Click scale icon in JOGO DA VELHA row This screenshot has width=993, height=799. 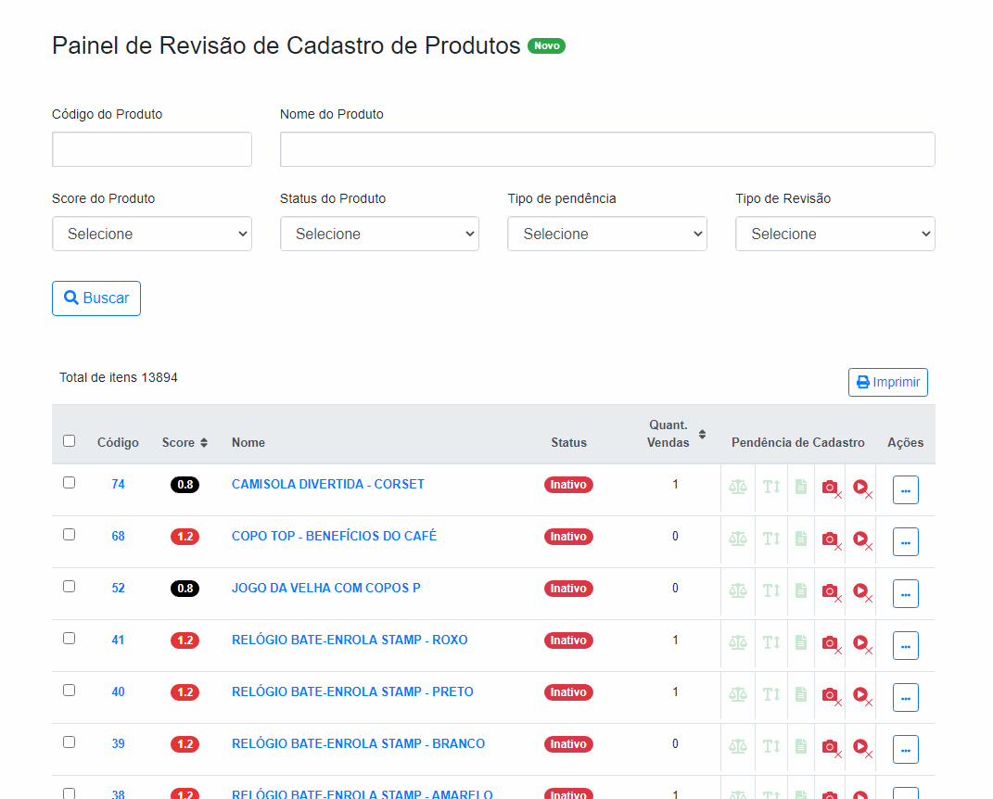coord(738,590)
